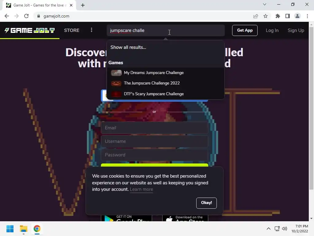
Task: Focus the Username input field
Action: click(x=155, y=141)
